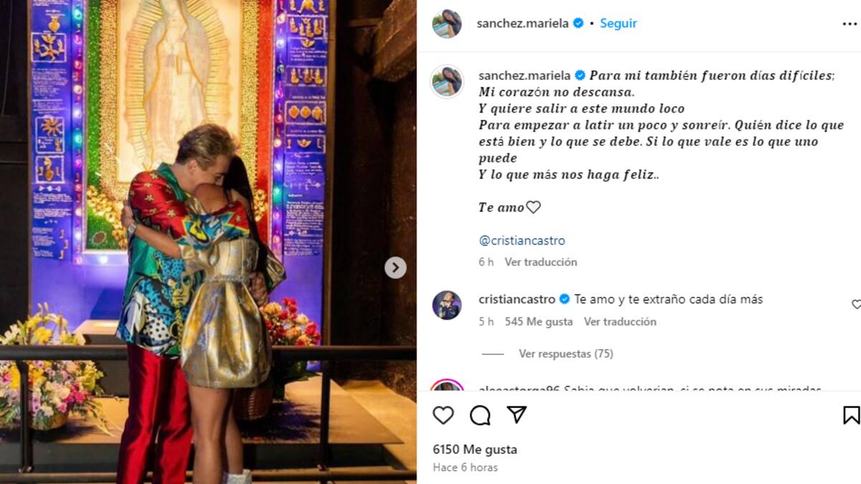
Task: Open the @cristiancastro mention link
Action: point(522,240)
